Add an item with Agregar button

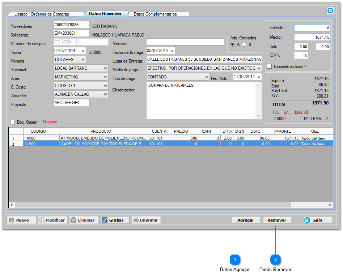(x=246, y=220)
